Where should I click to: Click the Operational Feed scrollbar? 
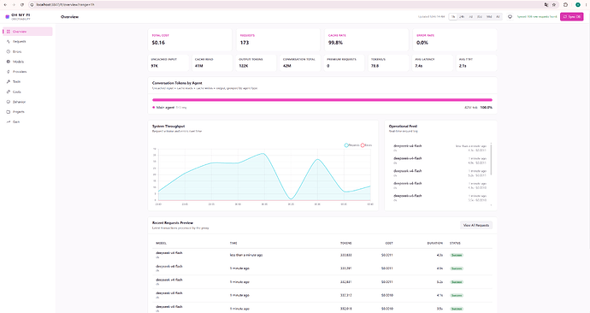tap(491, 154)
